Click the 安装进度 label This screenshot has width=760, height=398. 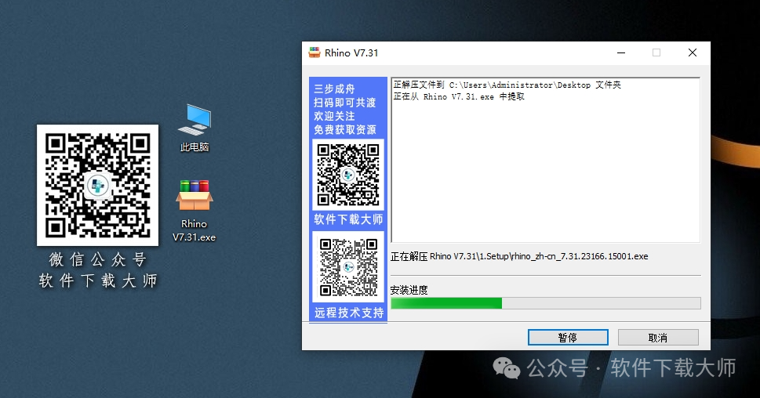409,290
